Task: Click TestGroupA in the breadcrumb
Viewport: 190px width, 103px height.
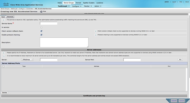Action: pos(14,9)
